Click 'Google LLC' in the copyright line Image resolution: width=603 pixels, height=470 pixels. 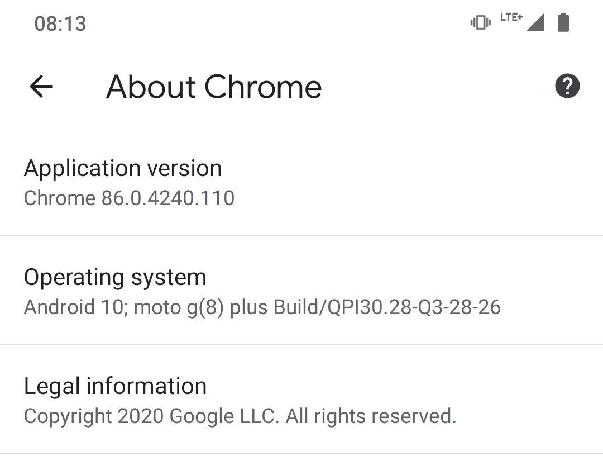(224, 416)
